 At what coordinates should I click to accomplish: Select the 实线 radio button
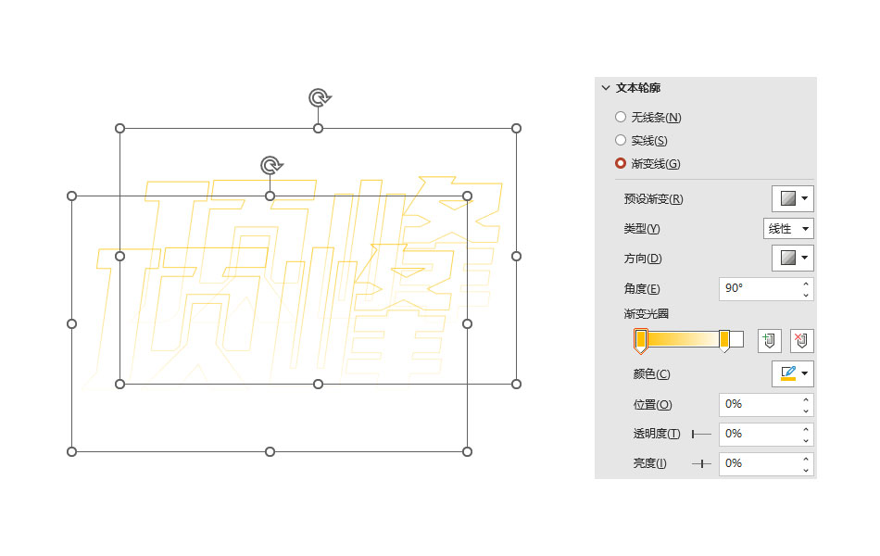pos(620,140)
